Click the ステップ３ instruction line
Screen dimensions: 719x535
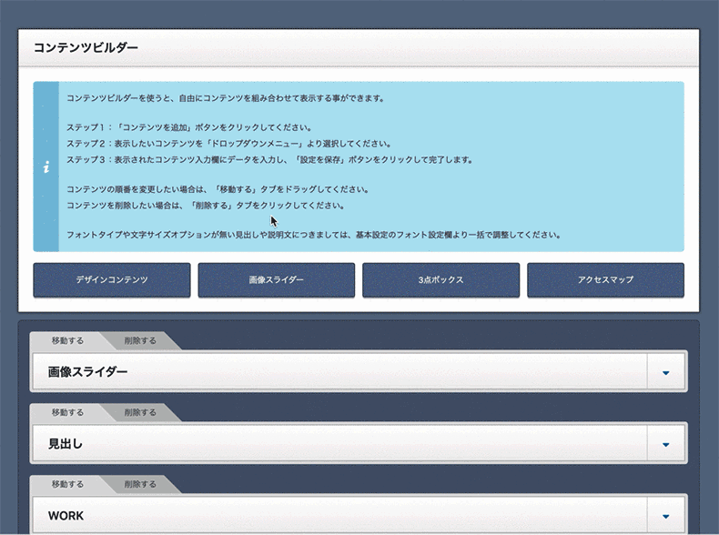[269, 159]
